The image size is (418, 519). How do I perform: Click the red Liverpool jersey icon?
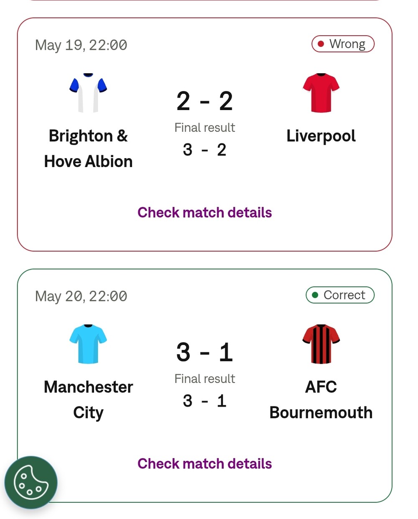tap(321, 93)
